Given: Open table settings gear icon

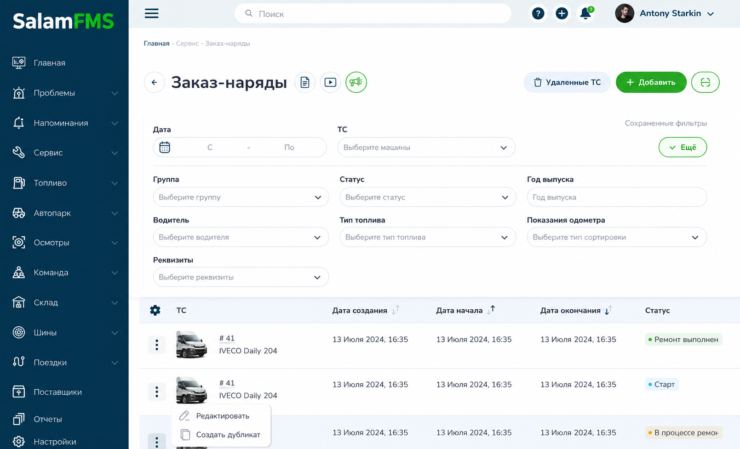Looking at the screenshot, I should 155,310.
